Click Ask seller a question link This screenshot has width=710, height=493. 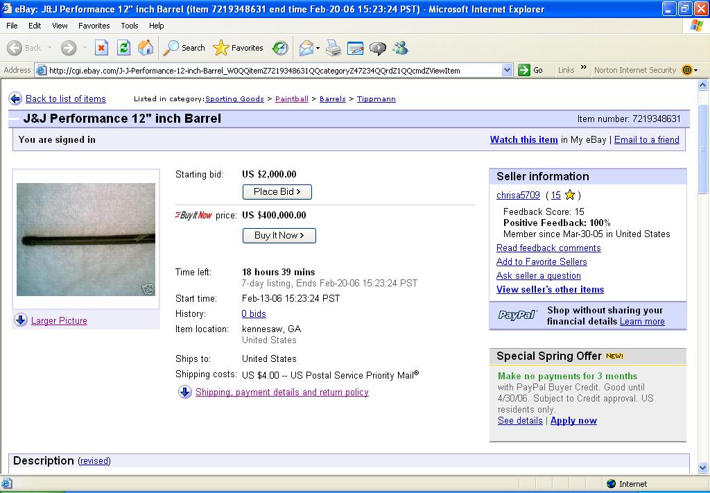click(x=538, y=275)
